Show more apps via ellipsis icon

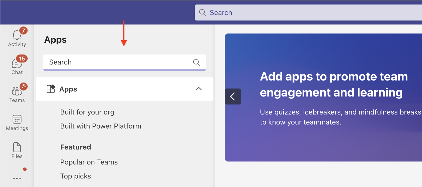[17, 178]
